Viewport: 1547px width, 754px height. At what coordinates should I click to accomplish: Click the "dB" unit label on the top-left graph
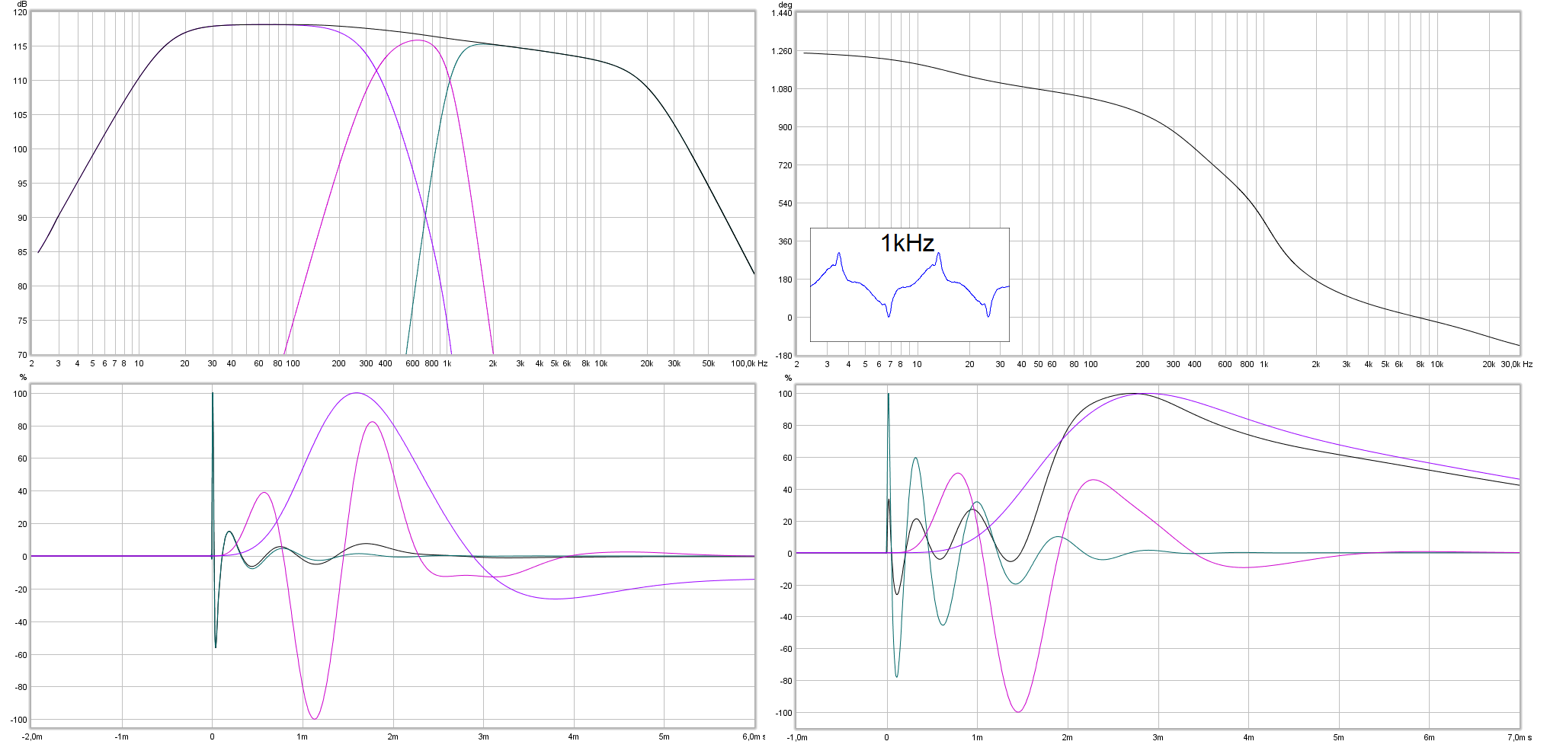[22, 4]
